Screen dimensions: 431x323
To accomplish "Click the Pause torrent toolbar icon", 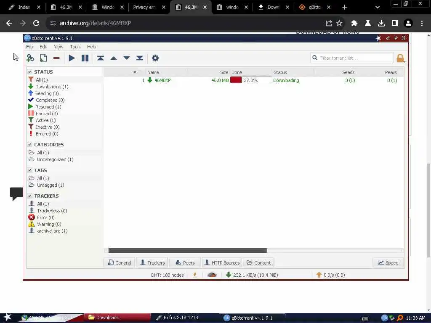I will point(85,58).
